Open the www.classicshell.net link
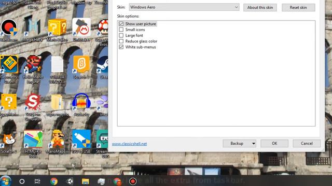332x186 pixels. [x=129, y=144]
